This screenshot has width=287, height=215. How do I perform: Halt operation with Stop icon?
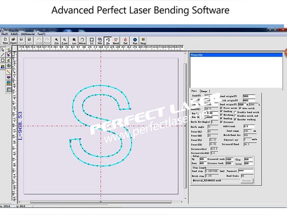[x=143, y=41]
